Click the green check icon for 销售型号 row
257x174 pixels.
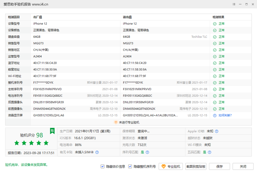[215, 43]
